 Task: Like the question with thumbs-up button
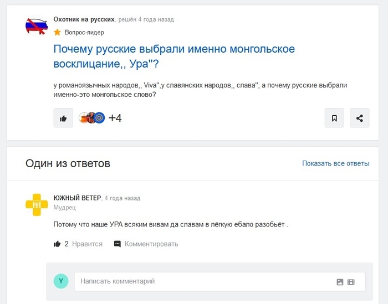click(63, 118)
